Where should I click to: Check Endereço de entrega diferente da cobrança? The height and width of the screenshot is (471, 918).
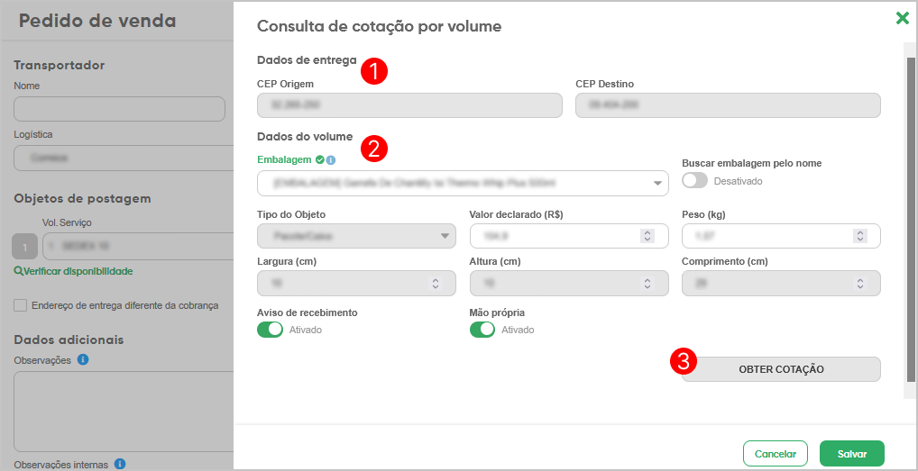21,305
